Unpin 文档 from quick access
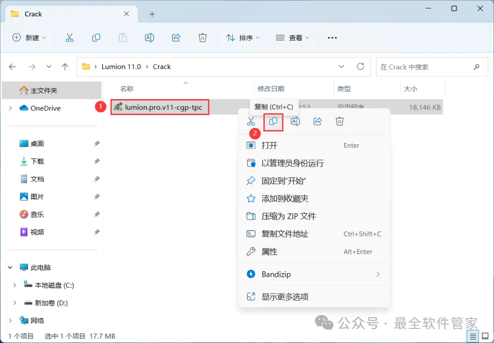The width and height of the screenshot is (494, 343). [97, 179]
